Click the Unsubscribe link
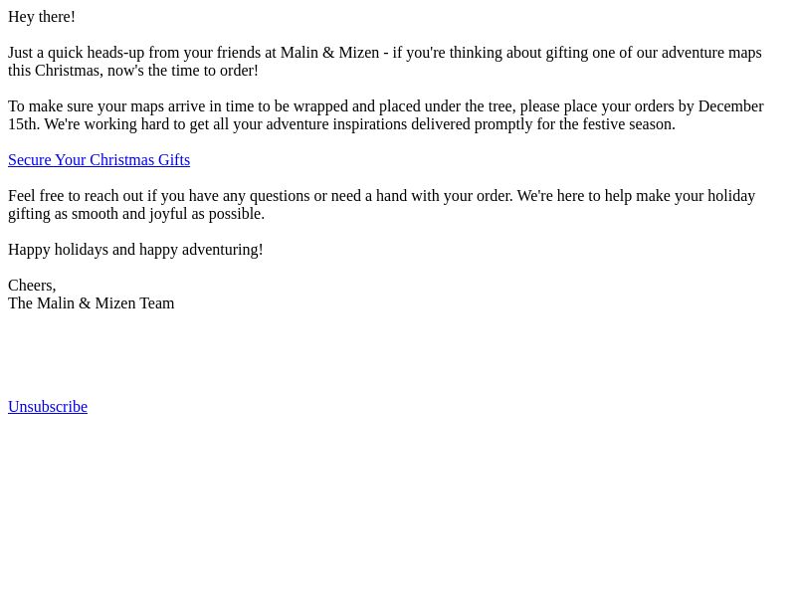Viewport: 796px width, 597px height. [48, 407]
